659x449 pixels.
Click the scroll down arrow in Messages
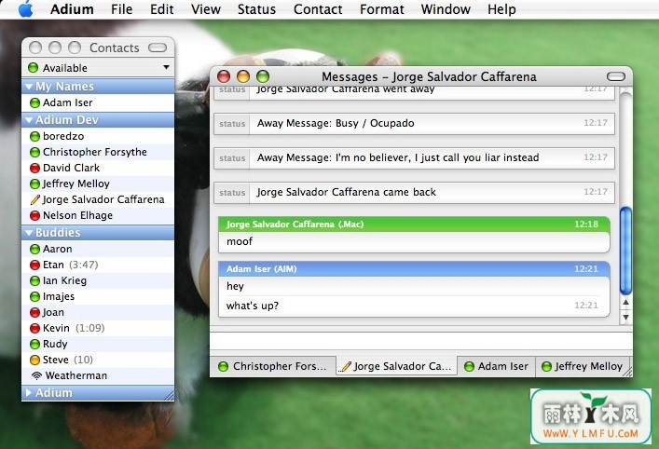click(x=625, y=317)
